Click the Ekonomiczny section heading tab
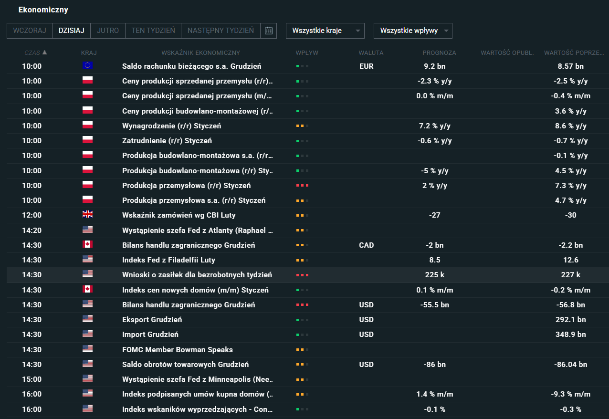The height and width of the screenshot is (419, 609). [x=43, y=10]
